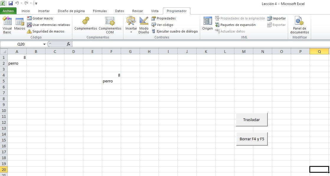The height and width of the screenshot is (176, 330).
Task: Switch to the Fórmulas tab
Action: click(100, 11)
